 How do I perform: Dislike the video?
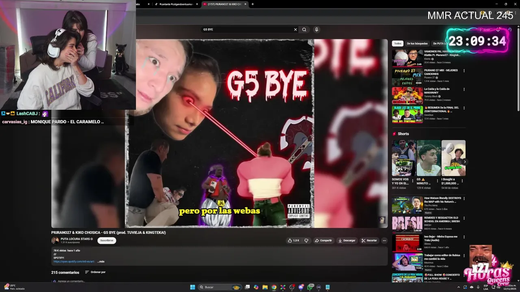pos(306,240)
